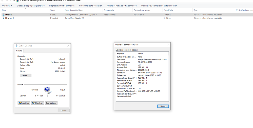Click the Propriété column header in details

pos(127,54)
